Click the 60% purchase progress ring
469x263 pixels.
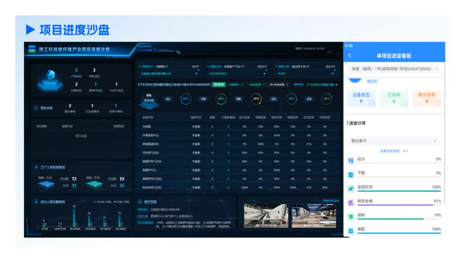[x=221, y=99]
